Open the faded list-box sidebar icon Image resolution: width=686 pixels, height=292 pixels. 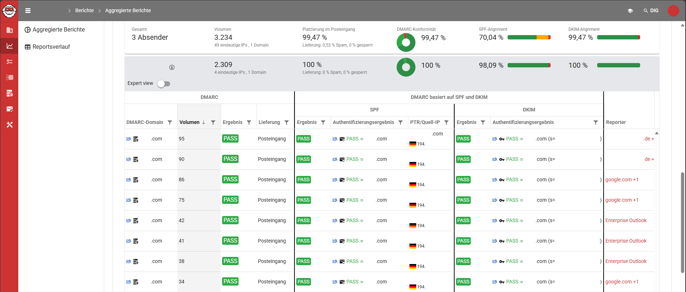pyautogui.click(x=10, y=77)
